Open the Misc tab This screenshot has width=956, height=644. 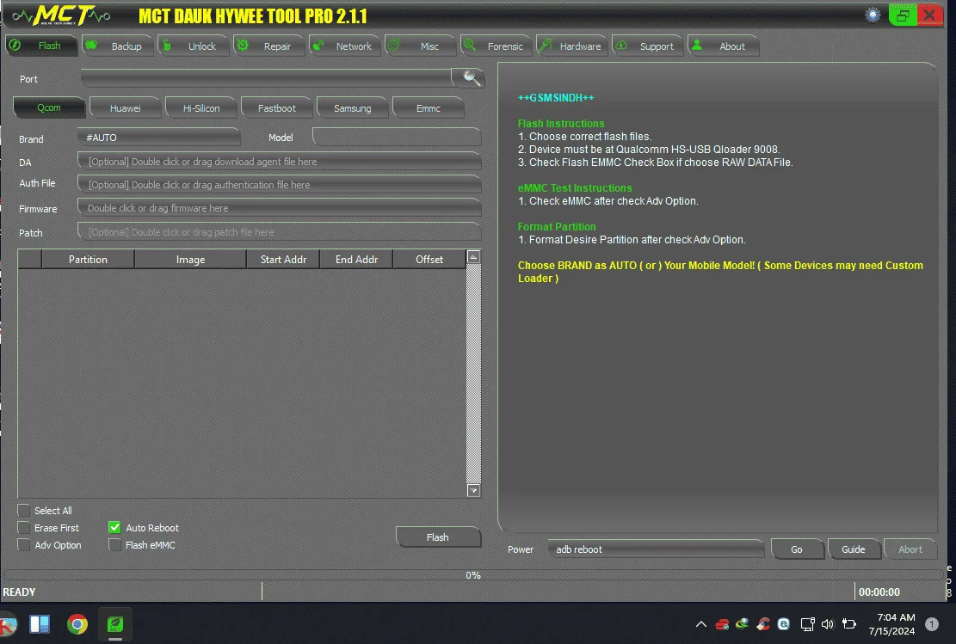[x=420, y=46]
